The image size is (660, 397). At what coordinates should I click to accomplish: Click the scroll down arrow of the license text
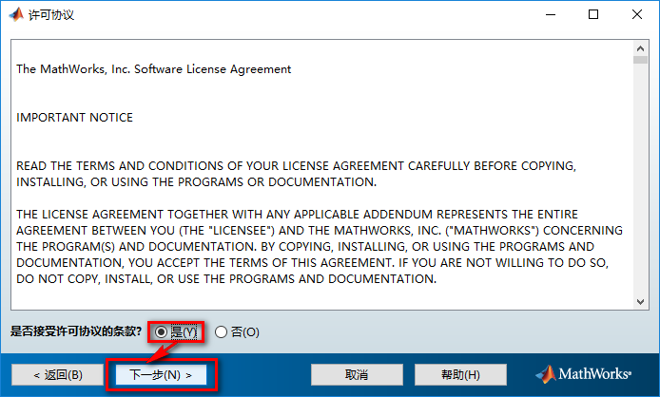(x=640, y=301)
